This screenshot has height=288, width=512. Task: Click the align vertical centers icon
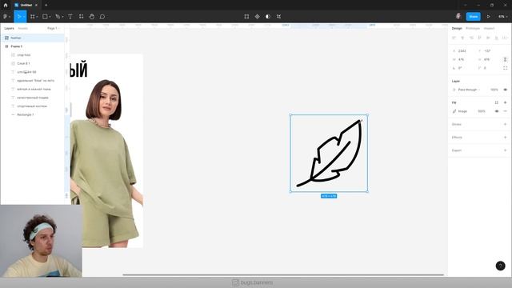tap(488, 38)
